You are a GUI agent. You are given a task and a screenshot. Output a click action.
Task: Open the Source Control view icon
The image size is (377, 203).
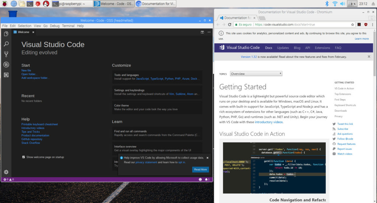[x=6, y=54]
